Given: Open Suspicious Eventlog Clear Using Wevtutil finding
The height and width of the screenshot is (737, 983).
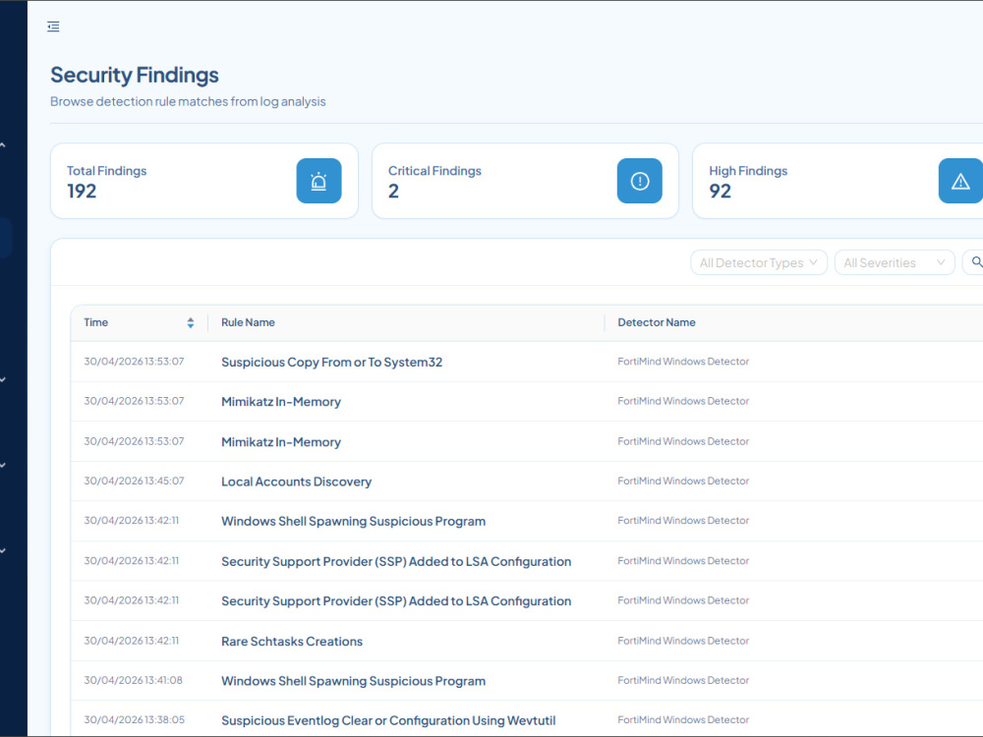Looking at the screenshot, I should (388, 720).
